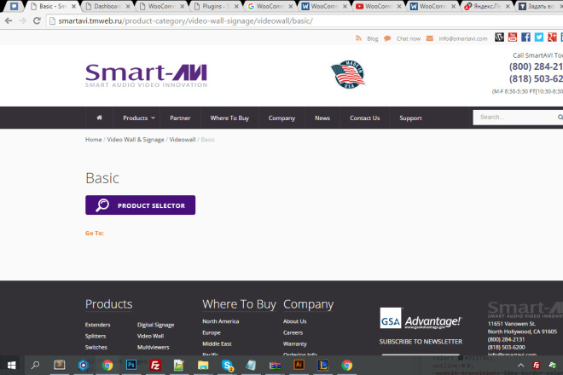
Task: Switch to the Dashboard browser tab
Action: tap(107, 6)
